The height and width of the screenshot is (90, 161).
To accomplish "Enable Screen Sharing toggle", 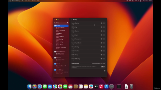I will (101, 23).
